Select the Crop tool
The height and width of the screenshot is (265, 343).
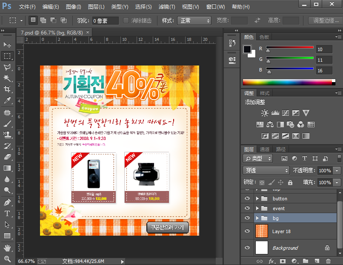[7, 89]
